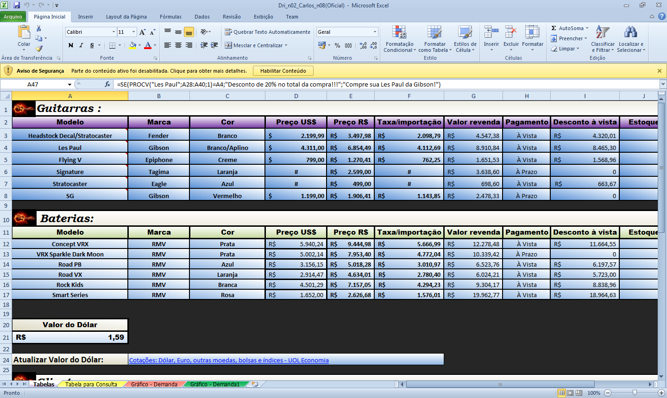The height and width of the screenshot is (398, 667).
Task: Open the Calibri font name dropdown
Action: point(113,32)
